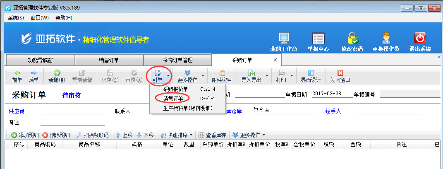Click the 供应商 link label
Screen dimensions: 443x169
tap(17, 111)
